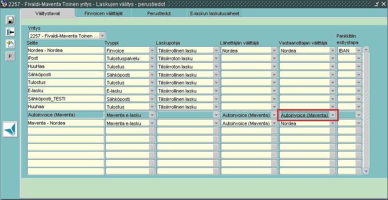Open Vastaanottajan välittäjä dropdown in Maventa - Nordea row
This screenshot has height=200, width=388.
333,123
